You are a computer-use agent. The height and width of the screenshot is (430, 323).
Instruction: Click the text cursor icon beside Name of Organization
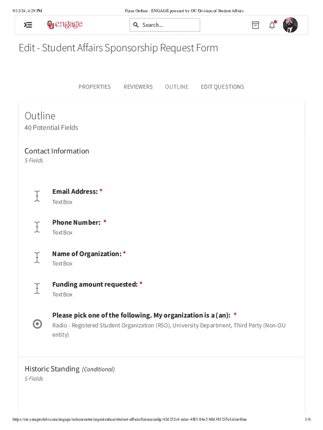pyautogui.click(x=37, y=258)
